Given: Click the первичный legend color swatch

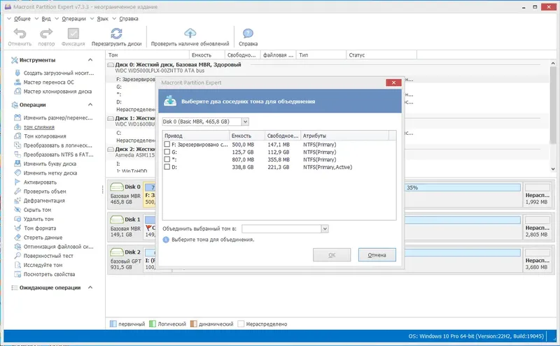Looking at the screenshot, I should pos(113,324).
